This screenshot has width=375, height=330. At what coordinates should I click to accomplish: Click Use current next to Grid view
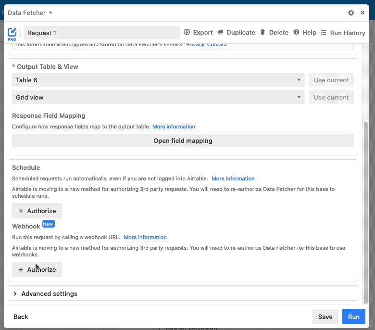click(x=331, y=97)
